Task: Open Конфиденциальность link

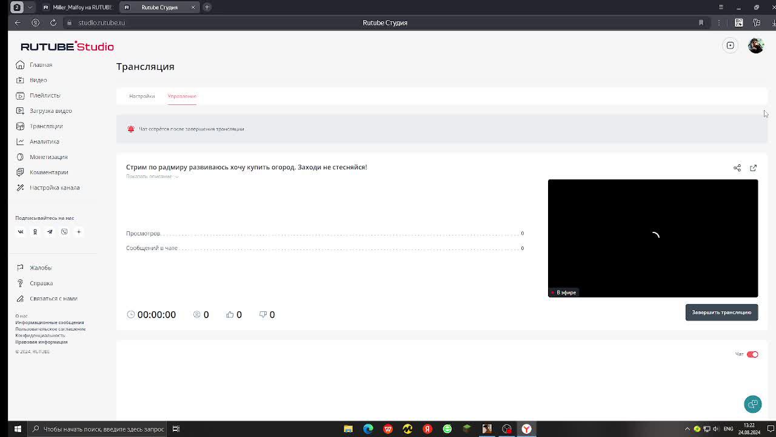Action: coord(40,336)
